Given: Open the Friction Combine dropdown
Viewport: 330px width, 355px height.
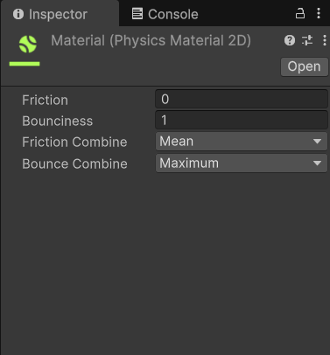Looking at the screenshot, I should click(x=242, y=142).
